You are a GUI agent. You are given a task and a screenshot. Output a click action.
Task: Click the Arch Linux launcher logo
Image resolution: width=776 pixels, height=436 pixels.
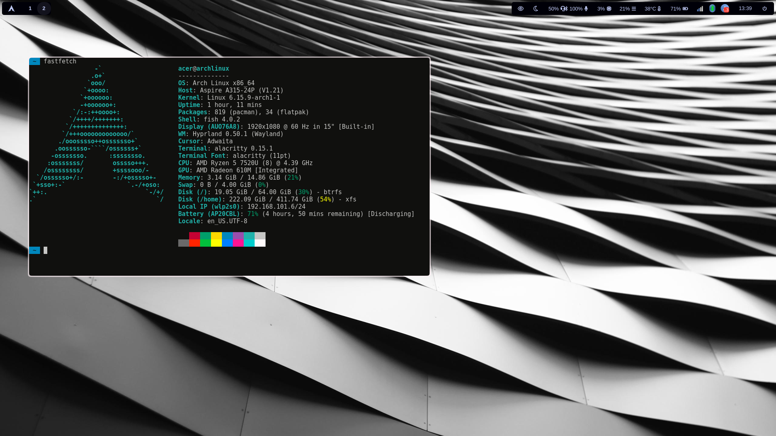pyautogui.click(x=11, y=8)
